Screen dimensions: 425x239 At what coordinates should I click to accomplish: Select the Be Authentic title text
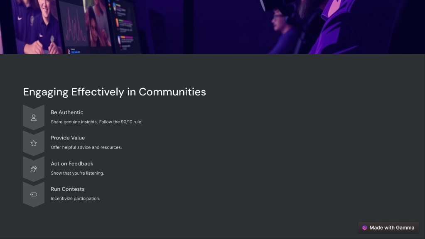(x=67, y=112)
